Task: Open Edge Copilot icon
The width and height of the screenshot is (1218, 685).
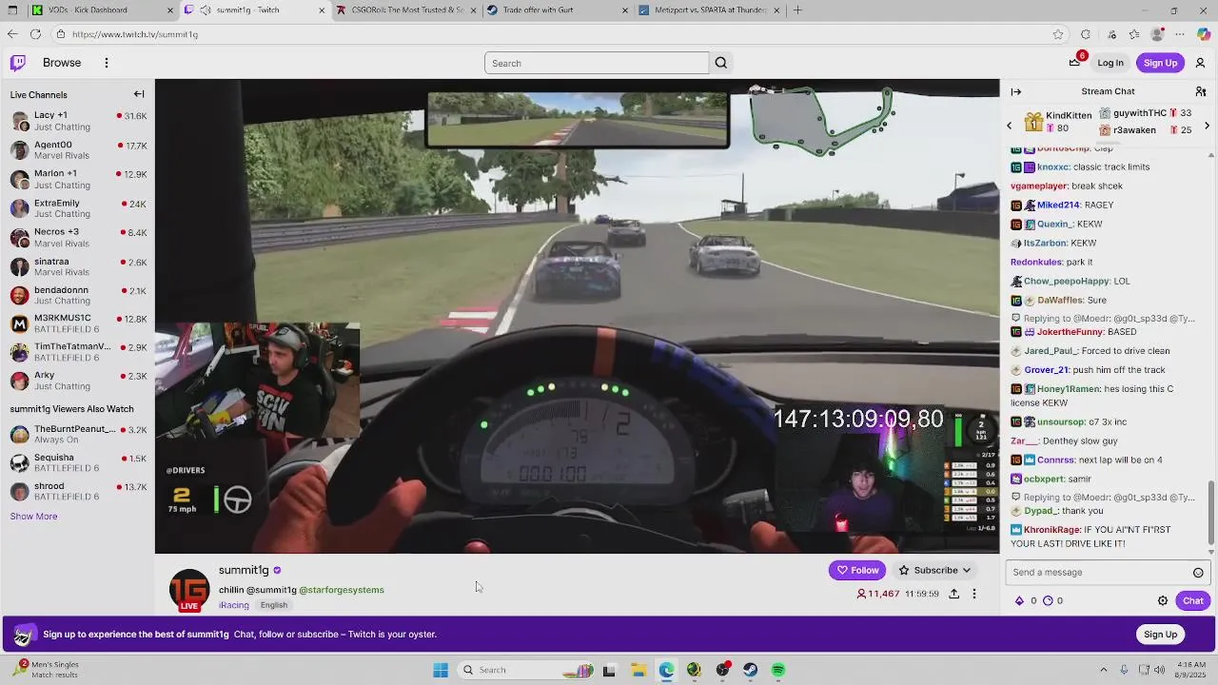Action: (1204, 34)
